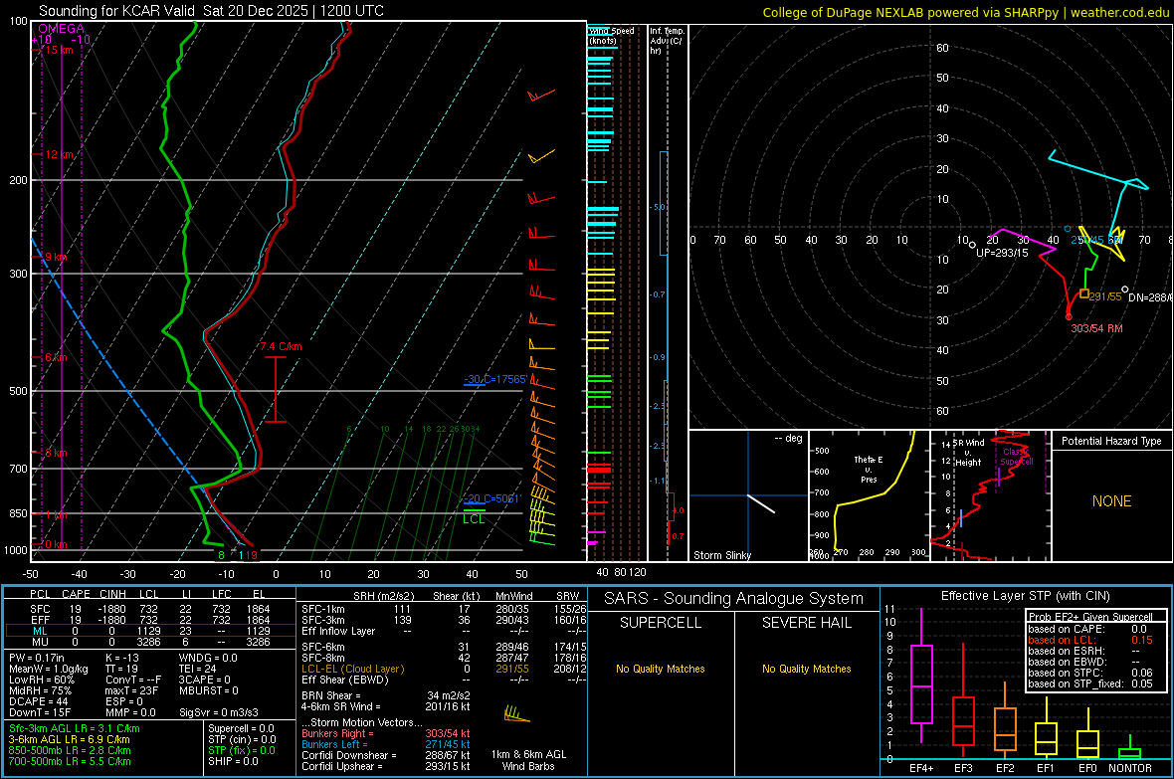Click the EF4+ magenta box plot
This screenshot has width=1174, height=779.
point(921,683)
